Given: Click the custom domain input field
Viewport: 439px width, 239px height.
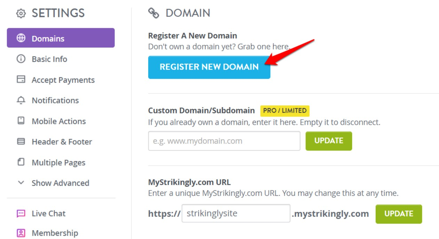Looking at the screenshot, I should 224,141.
